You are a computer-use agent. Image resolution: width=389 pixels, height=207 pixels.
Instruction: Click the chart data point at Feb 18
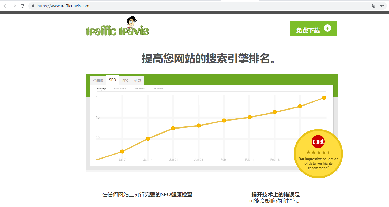[x=275, y=112]
